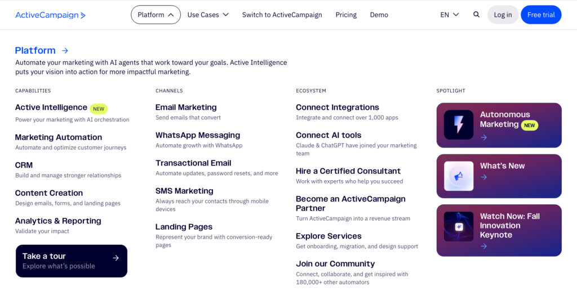The height and width of the screenshot is (300, 577).
Task: Open Marketing Automation link
Action: coord(59,137)
